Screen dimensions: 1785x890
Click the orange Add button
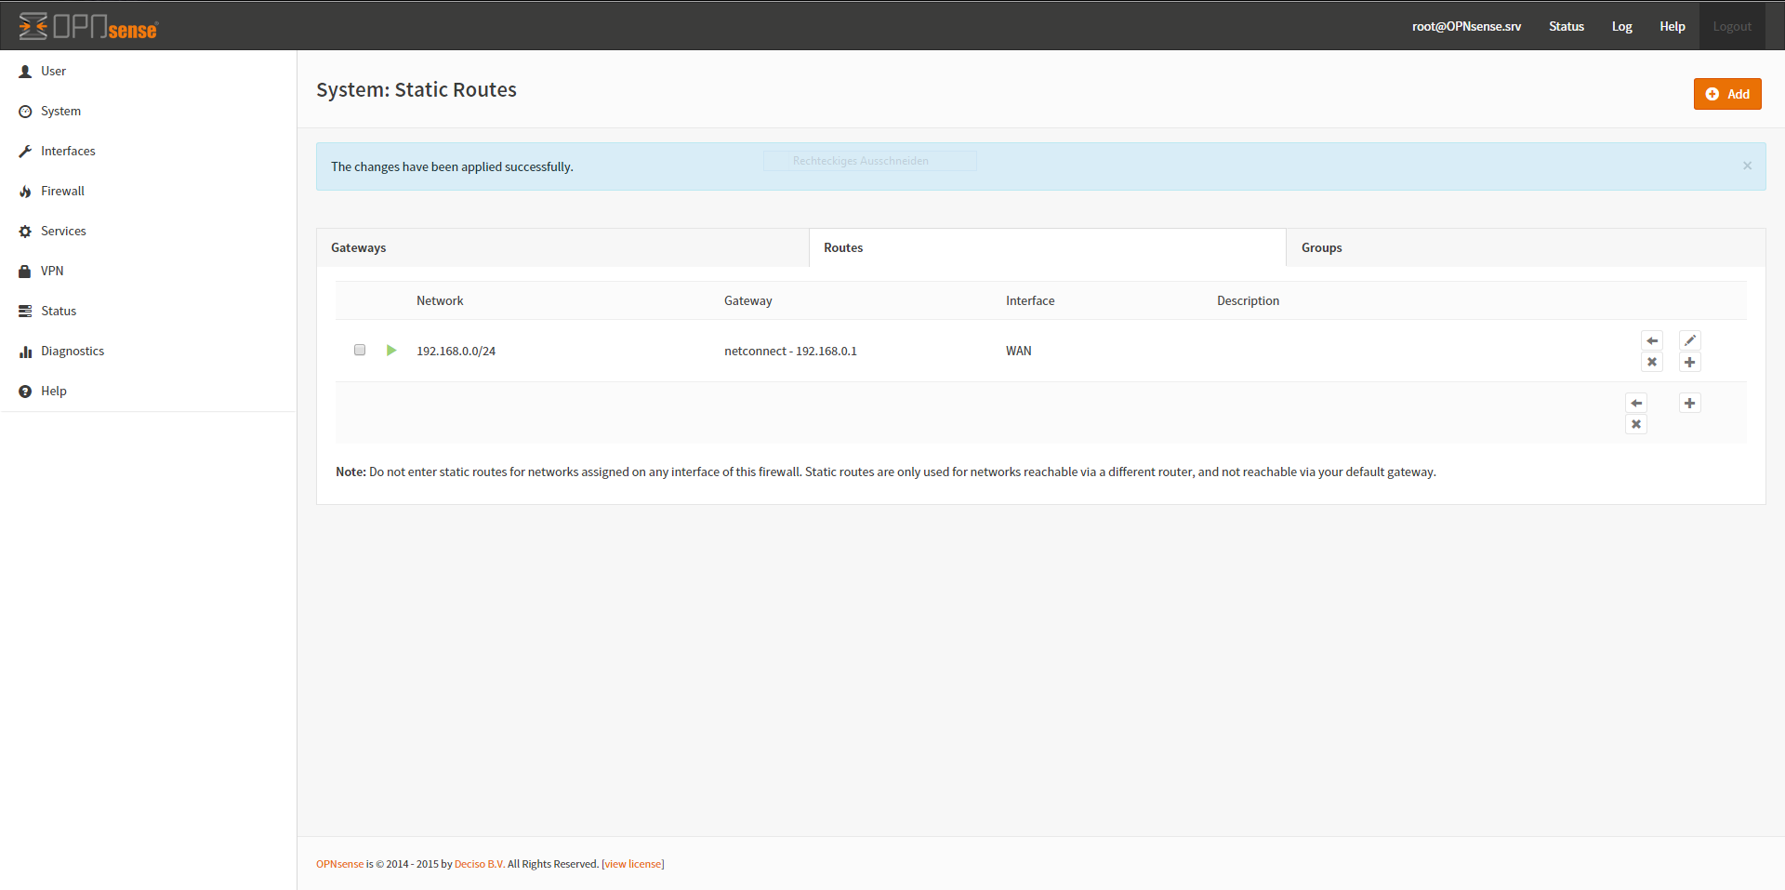[x=1727, y=94]
